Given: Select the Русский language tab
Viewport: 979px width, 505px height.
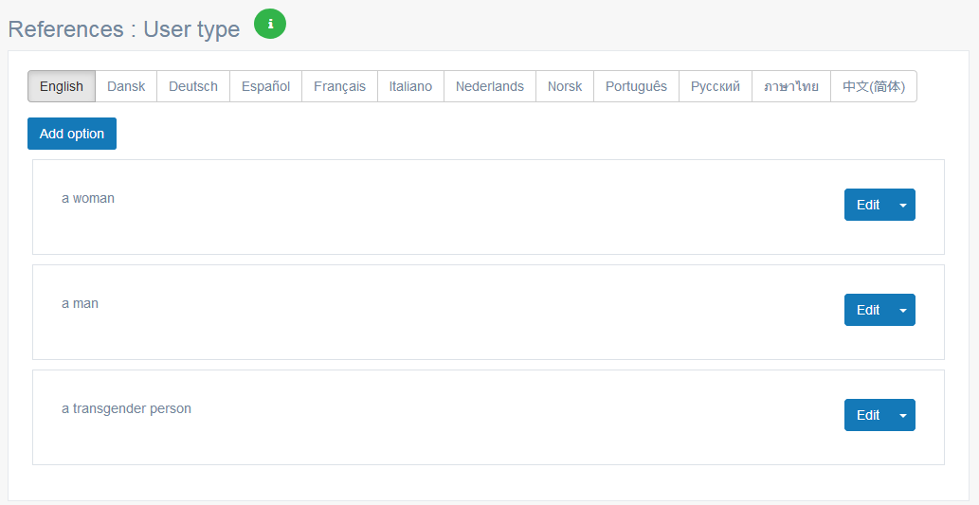Looking at the screenshot, I should click(716, 86).
